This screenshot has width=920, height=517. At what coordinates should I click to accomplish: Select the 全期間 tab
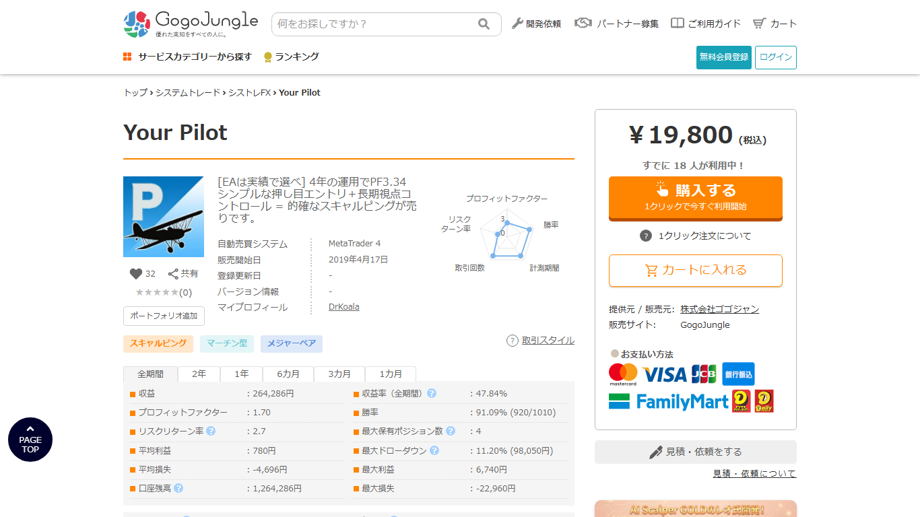tap(150, 374)
